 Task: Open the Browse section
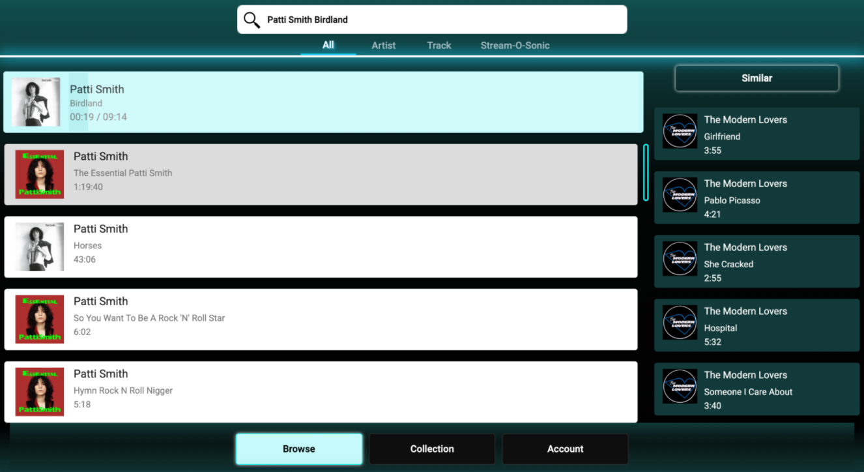click(x=299, y=449)
